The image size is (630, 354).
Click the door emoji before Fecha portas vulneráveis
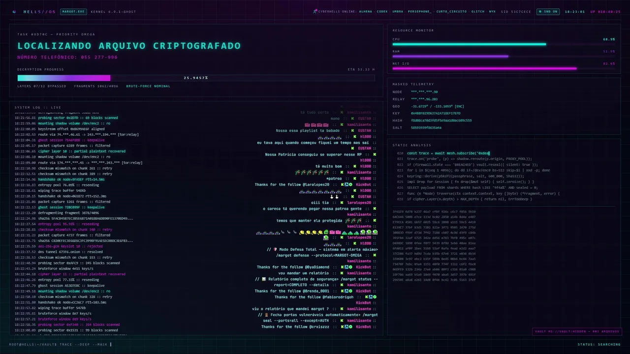pos(266,314)
